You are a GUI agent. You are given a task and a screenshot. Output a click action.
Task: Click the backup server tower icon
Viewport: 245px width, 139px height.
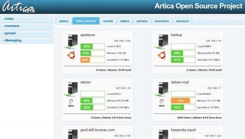pos(162,41)
